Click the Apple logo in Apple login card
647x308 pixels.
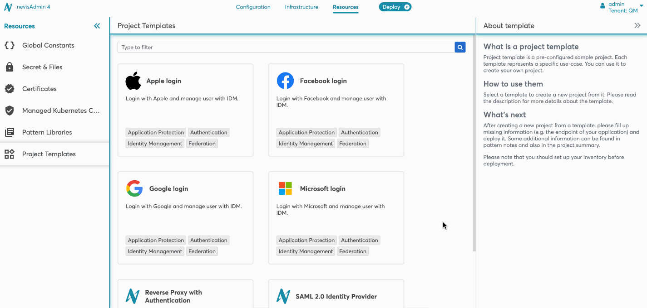coord(133,81)
